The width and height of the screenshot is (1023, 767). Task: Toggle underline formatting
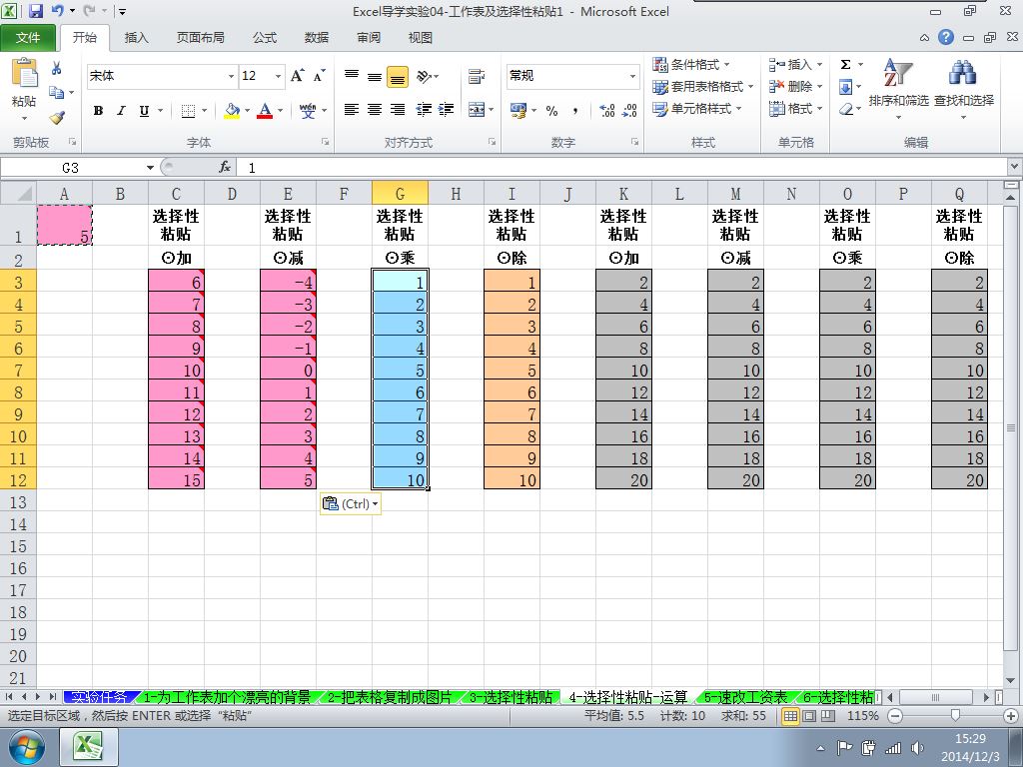pyautogui.click(x=144, y=110)
